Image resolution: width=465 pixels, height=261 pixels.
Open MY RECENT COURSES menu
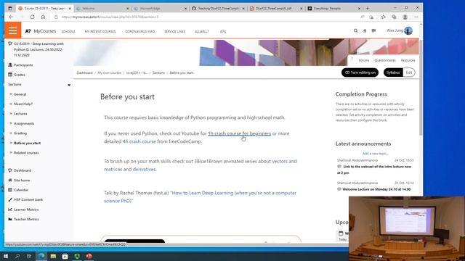point(100,31)
